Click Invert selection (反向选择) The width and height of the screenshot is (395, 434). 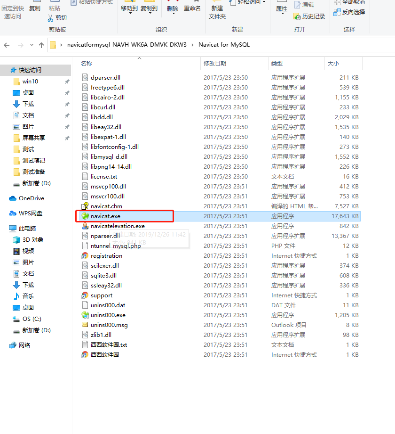(x=349, y=12)
